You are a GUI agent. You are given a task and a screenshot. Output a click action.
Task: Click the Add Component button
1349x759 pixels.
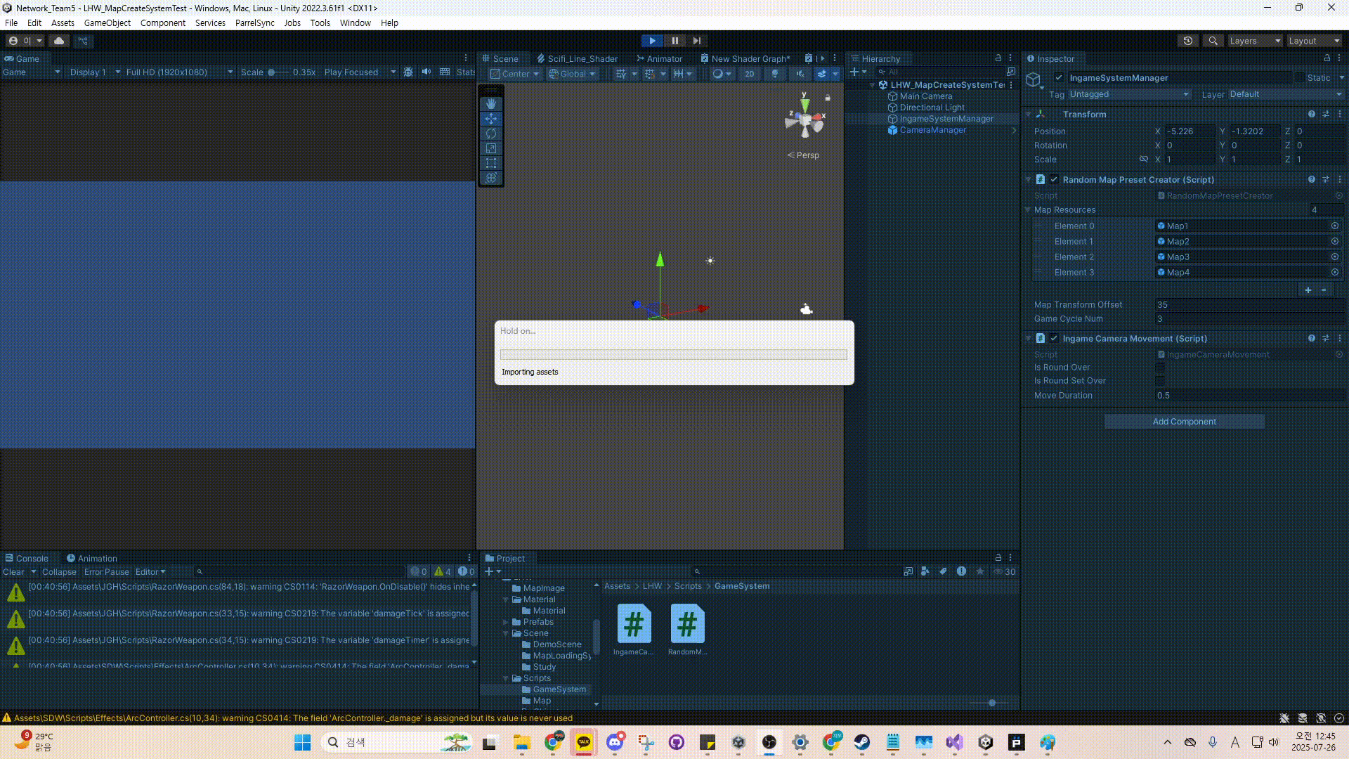click(1184, 422)
